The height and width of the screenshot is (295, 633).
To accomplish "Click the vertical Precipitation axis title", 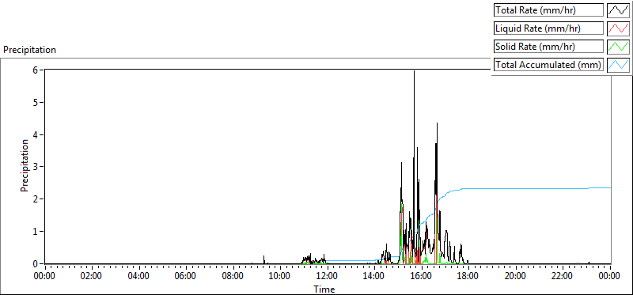I will click(25, 165).
